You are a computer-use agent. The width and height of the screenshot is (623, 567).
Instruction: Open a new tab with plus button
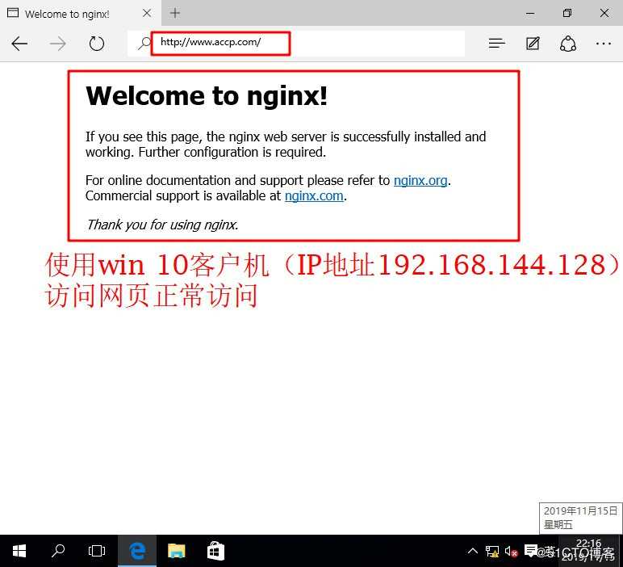(x=175, y=13)
